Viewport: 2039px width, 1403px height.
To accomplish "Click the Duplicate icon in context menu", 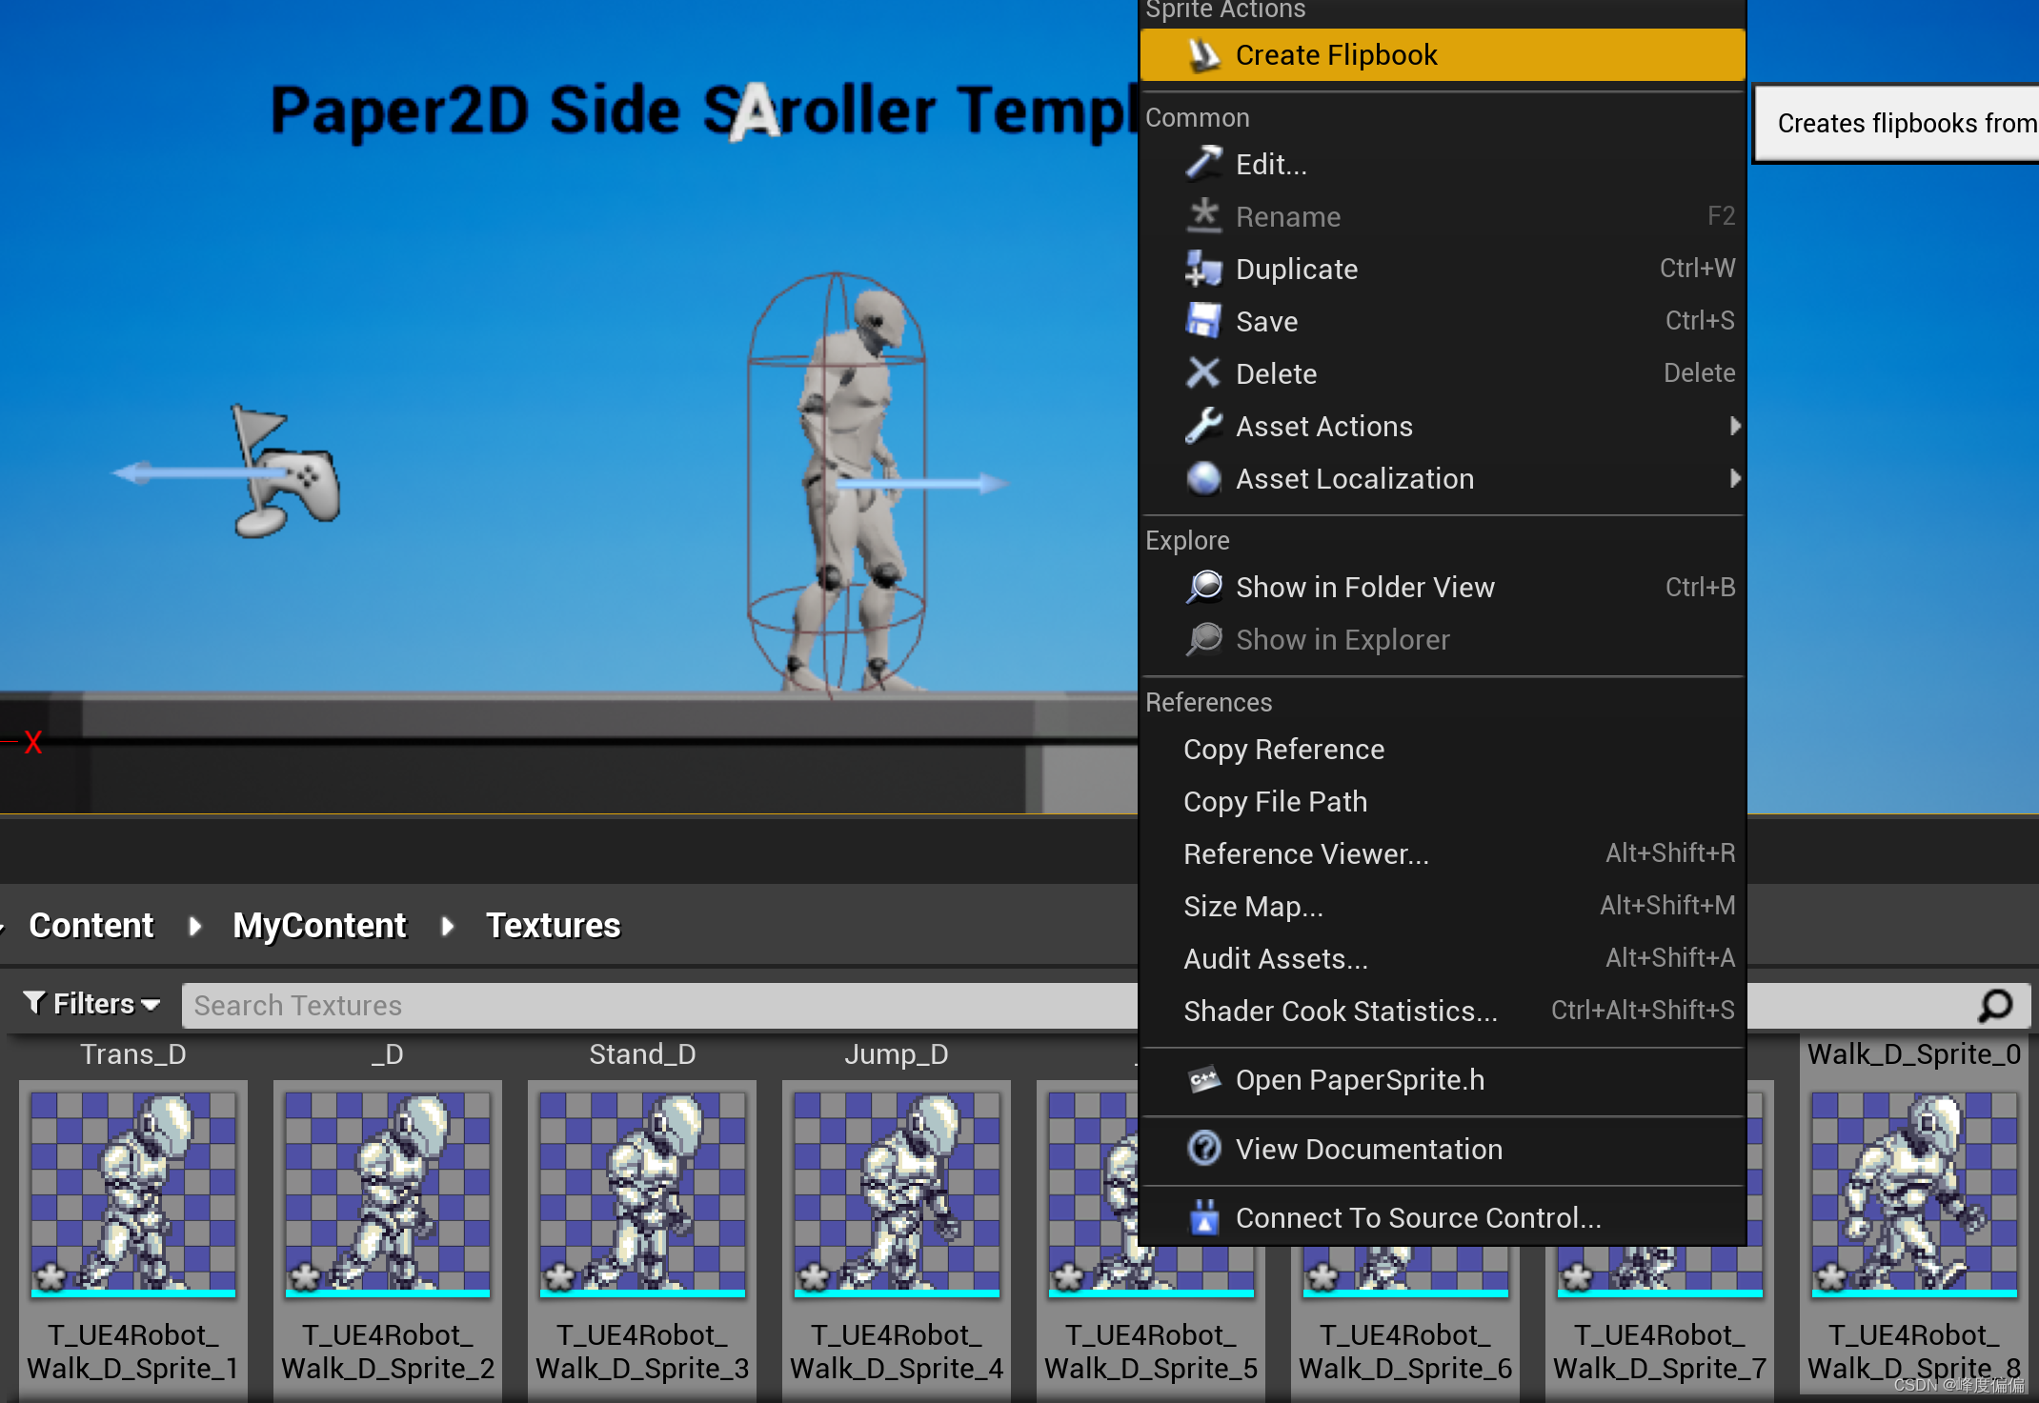I will point(1203,269).
